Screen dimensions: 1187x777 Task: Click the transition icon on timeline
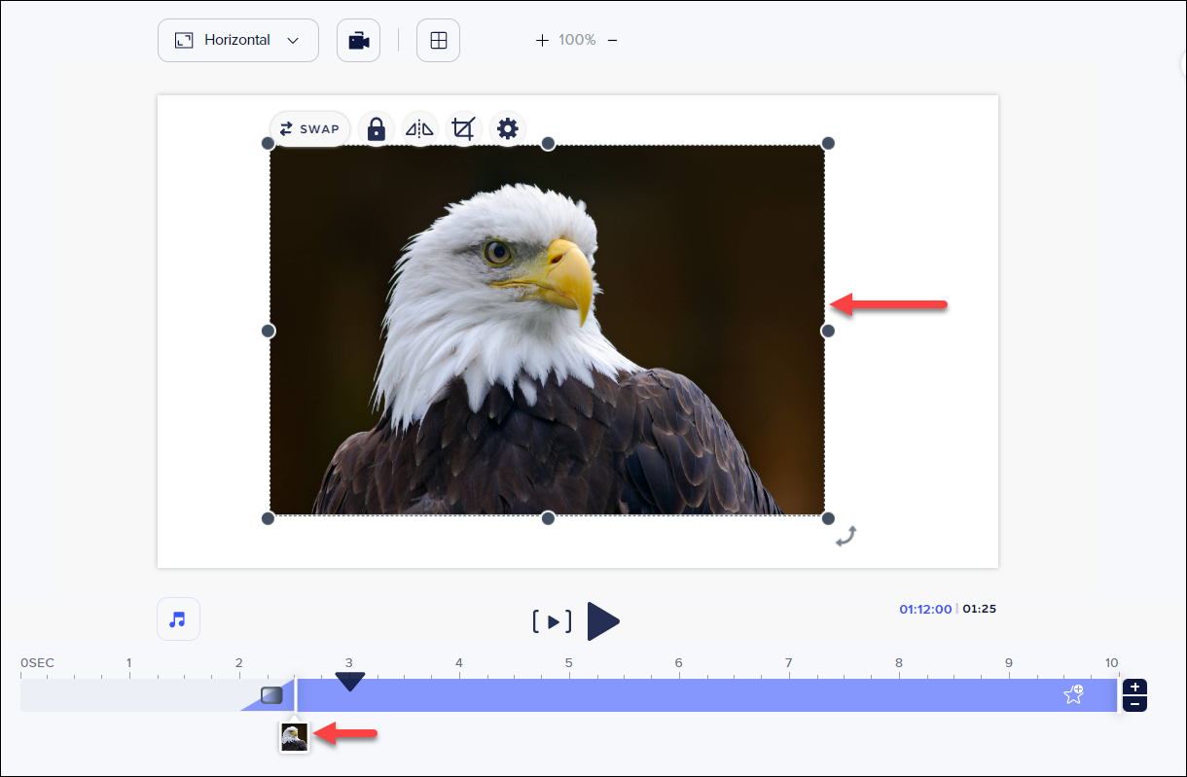(271, 695)
